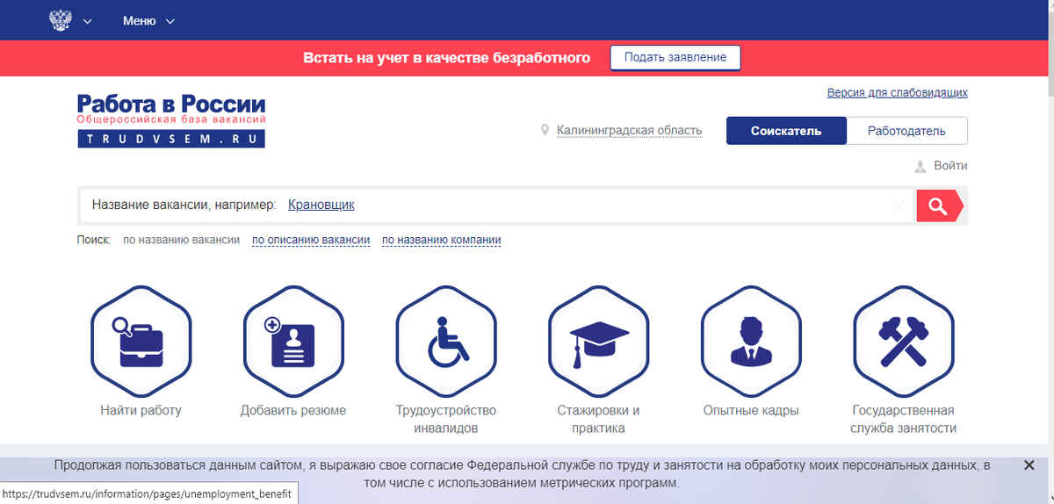Viewport: 1054px width, 504px height.
Task: Expand the Меню dropdown
Action: click(148, 21)
